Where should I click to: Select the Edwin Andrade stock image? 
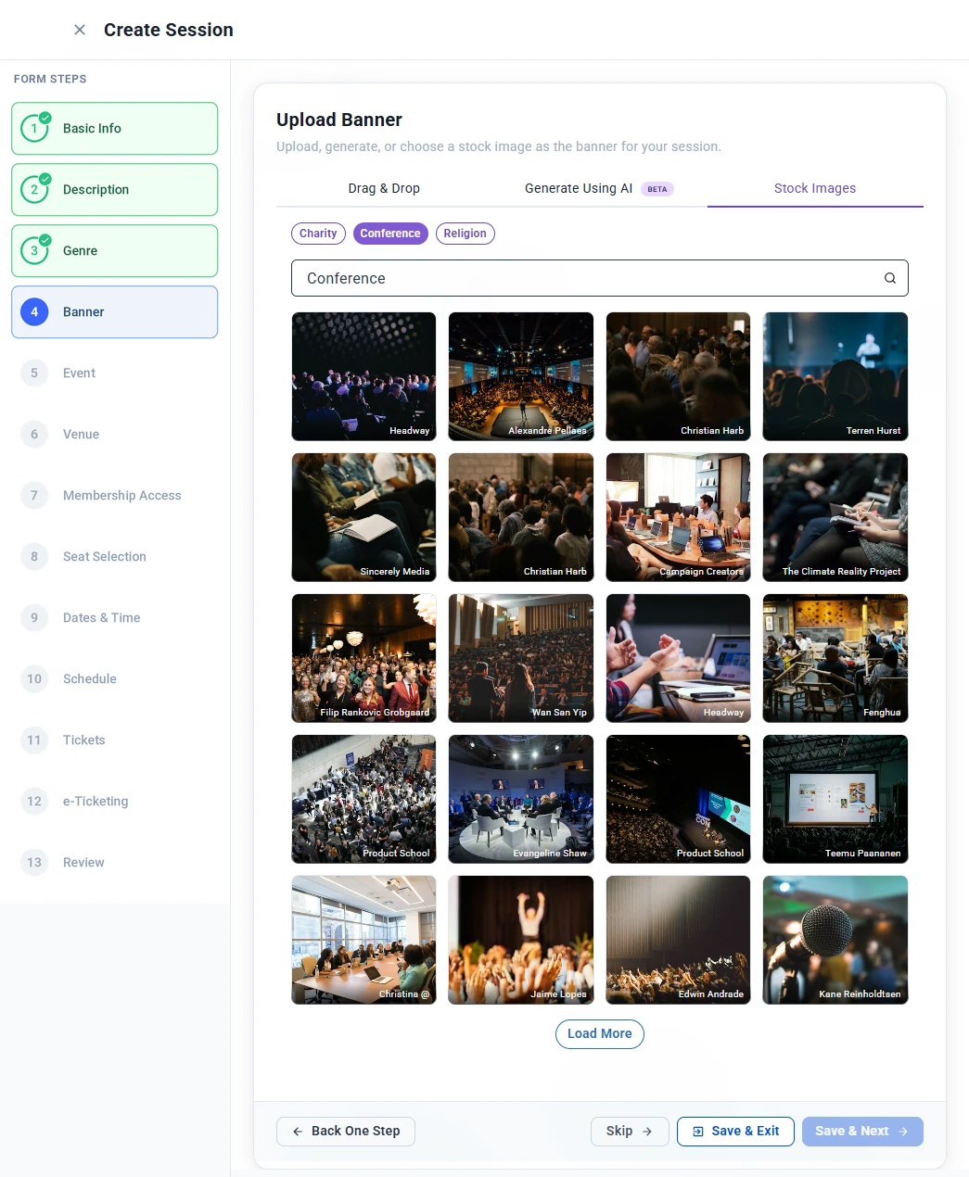[678, 940]
